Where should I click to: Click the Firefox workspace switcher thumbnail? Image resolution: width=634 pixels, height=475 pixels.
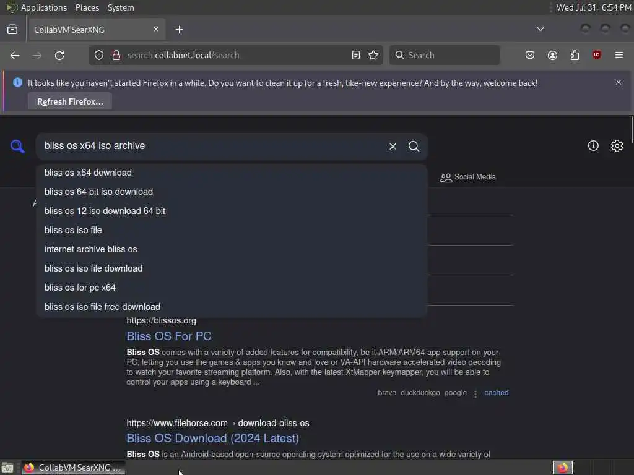[562, 468]
